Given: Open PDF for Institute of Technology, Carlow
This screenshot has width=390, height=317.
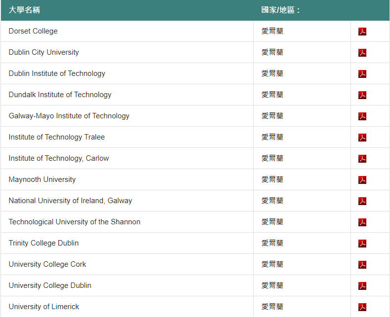Looking at the screenshot, I should point(362,159).
